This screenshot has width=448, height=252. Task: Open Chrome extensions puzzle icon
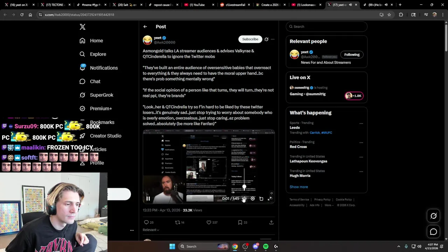click(x=401, y=15)
